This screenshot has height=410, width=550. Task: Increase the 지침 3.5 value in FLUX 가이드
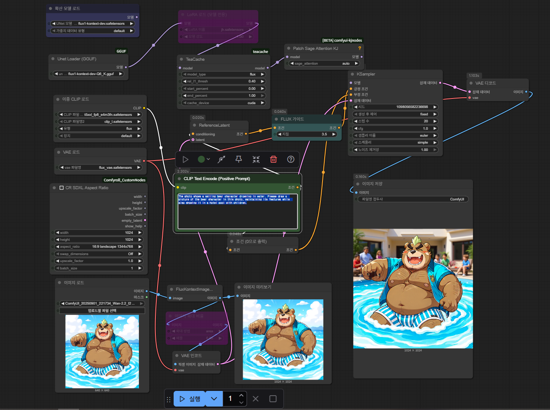pos(334,134)
